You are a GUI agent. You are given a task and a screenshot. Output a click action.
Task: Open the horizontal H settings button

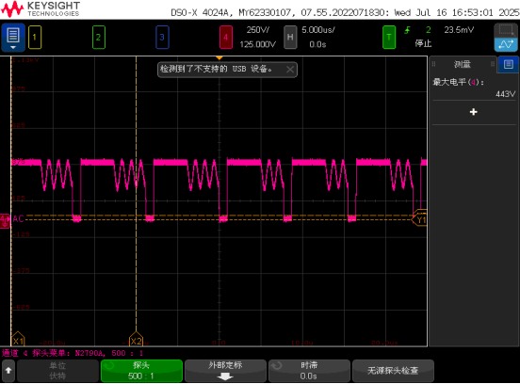click(x=290, y=37)
